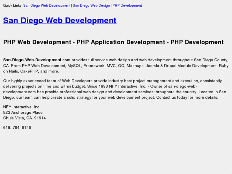
Task: Click paragraph starting "Our highly experienced team"
Action: coord(115,89)
